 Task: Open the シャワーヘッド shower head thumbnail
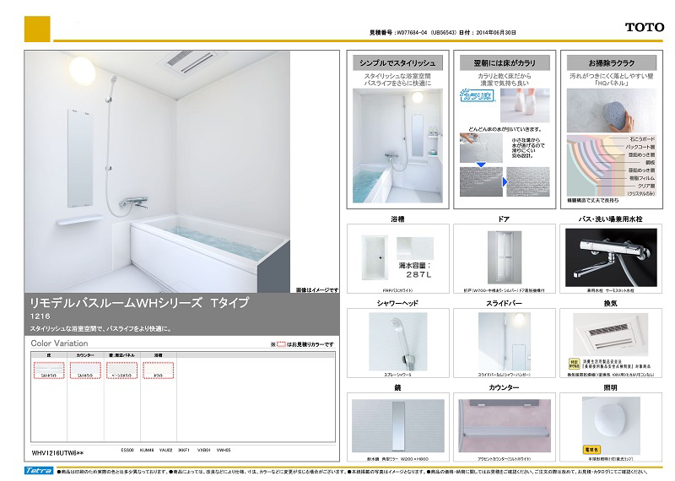(397, 342)
